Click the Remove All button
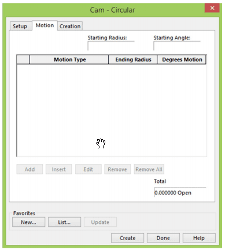The height and width of the screenshot is (250, 225). 149,169
